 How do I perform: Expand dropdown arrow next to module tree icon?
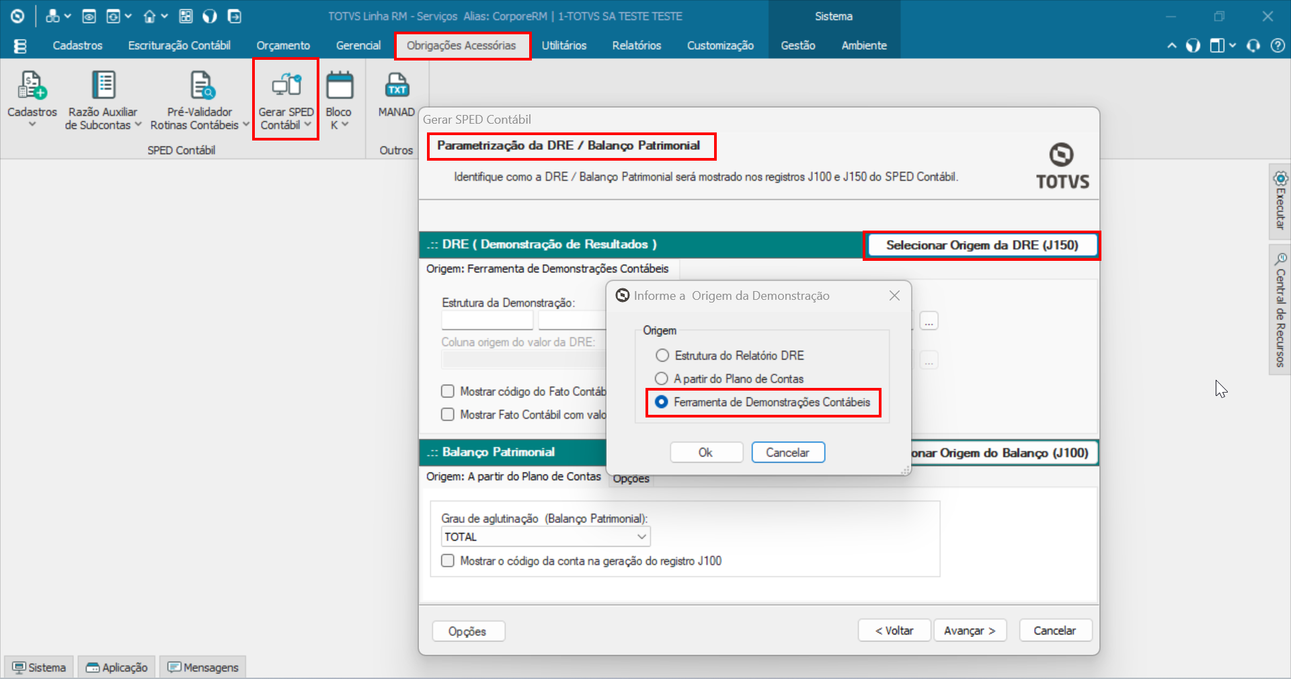pyautogui.click(x=67, y=16)
